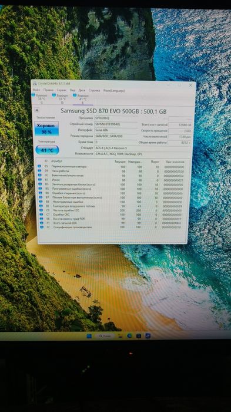The image size is (231, 412).
Task: Click the power-on count value field
Action: click(180, 137)
